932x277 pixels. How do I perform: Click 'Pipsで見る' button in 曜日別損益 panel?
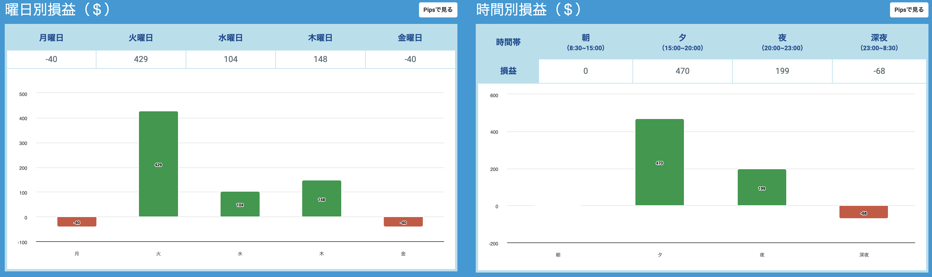pos(438,10)
